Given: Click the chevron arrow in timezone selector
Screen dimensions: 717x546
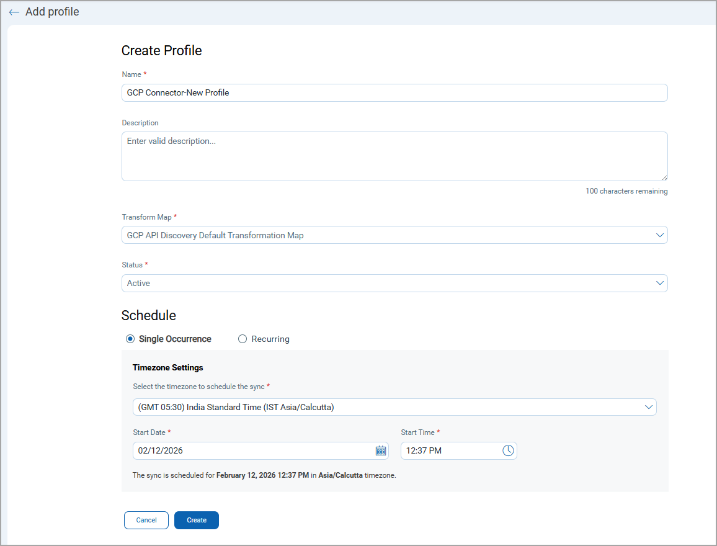Looking at the screenshot, I should click(x=648, y=407).
